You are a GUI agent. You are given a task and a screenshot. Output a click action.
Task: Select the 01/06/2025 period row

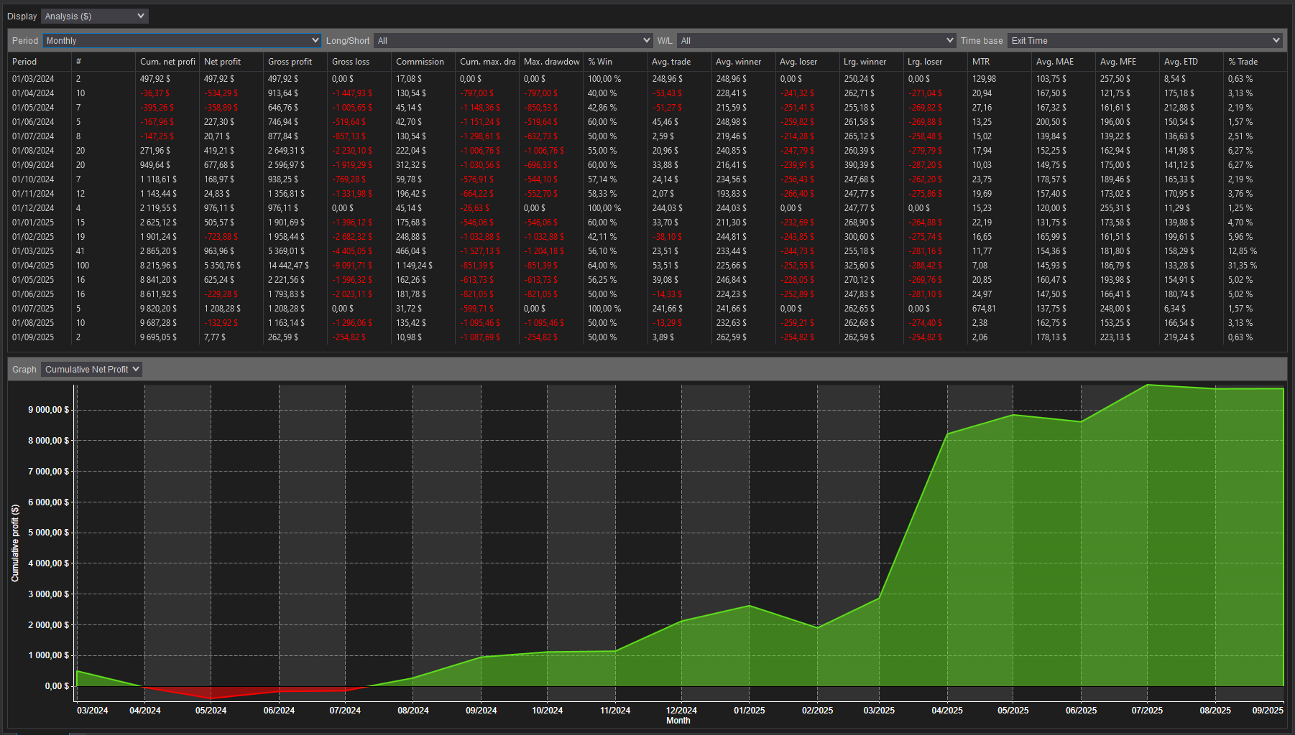click(x=647, y=294)
